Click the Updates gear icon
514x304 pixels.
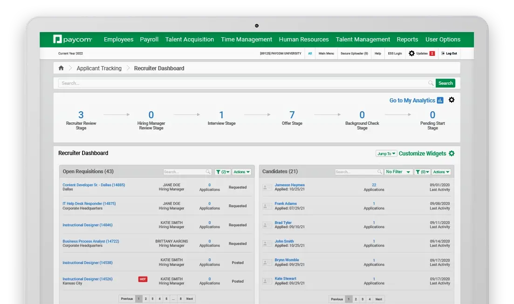411,54
